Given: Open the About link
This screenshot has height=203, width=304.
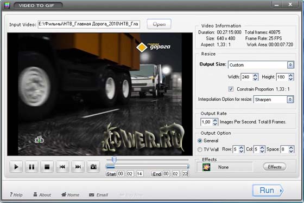Looking at the screenshot, I should (42, 195).
